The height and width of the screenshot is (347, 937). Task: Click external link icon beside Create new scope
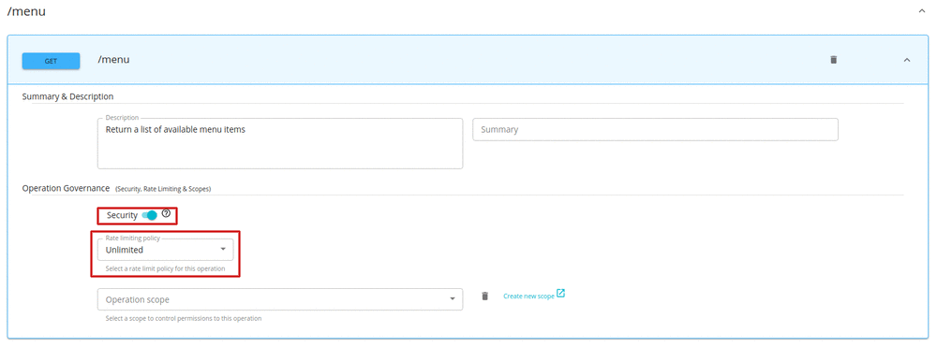(x=560, y=294)
